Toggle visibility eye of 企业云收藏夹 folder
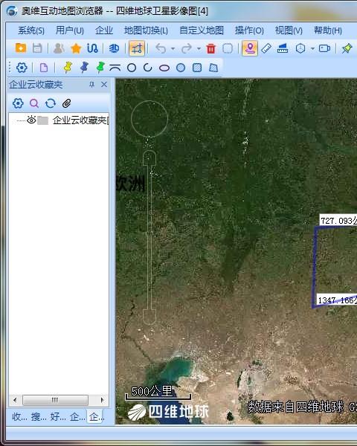 point(31,120)
